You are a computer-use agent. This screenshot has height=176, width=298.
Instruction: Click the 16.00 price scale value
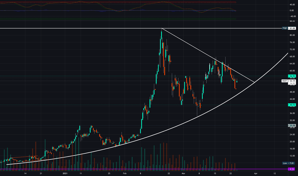[x=292, y=148]
